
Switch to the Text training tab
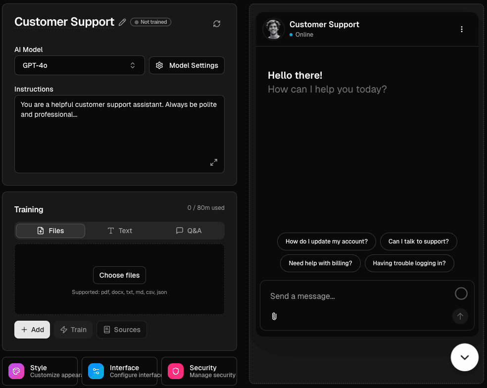point(119,230)
